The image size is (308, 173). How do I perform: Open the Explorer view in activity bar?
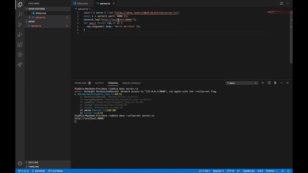point(20,4)
